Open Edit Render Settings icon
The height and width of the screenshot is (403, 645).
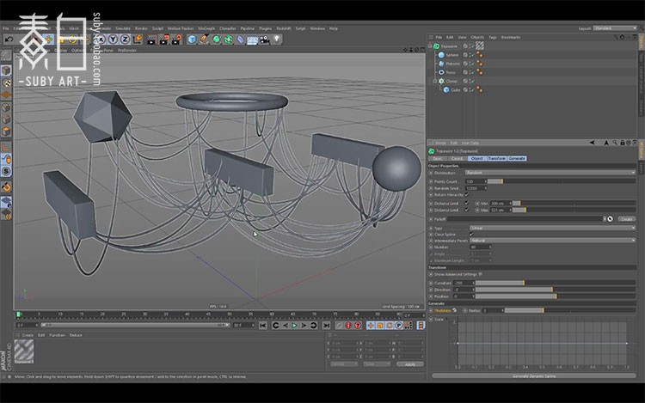(x=176, y=40)
